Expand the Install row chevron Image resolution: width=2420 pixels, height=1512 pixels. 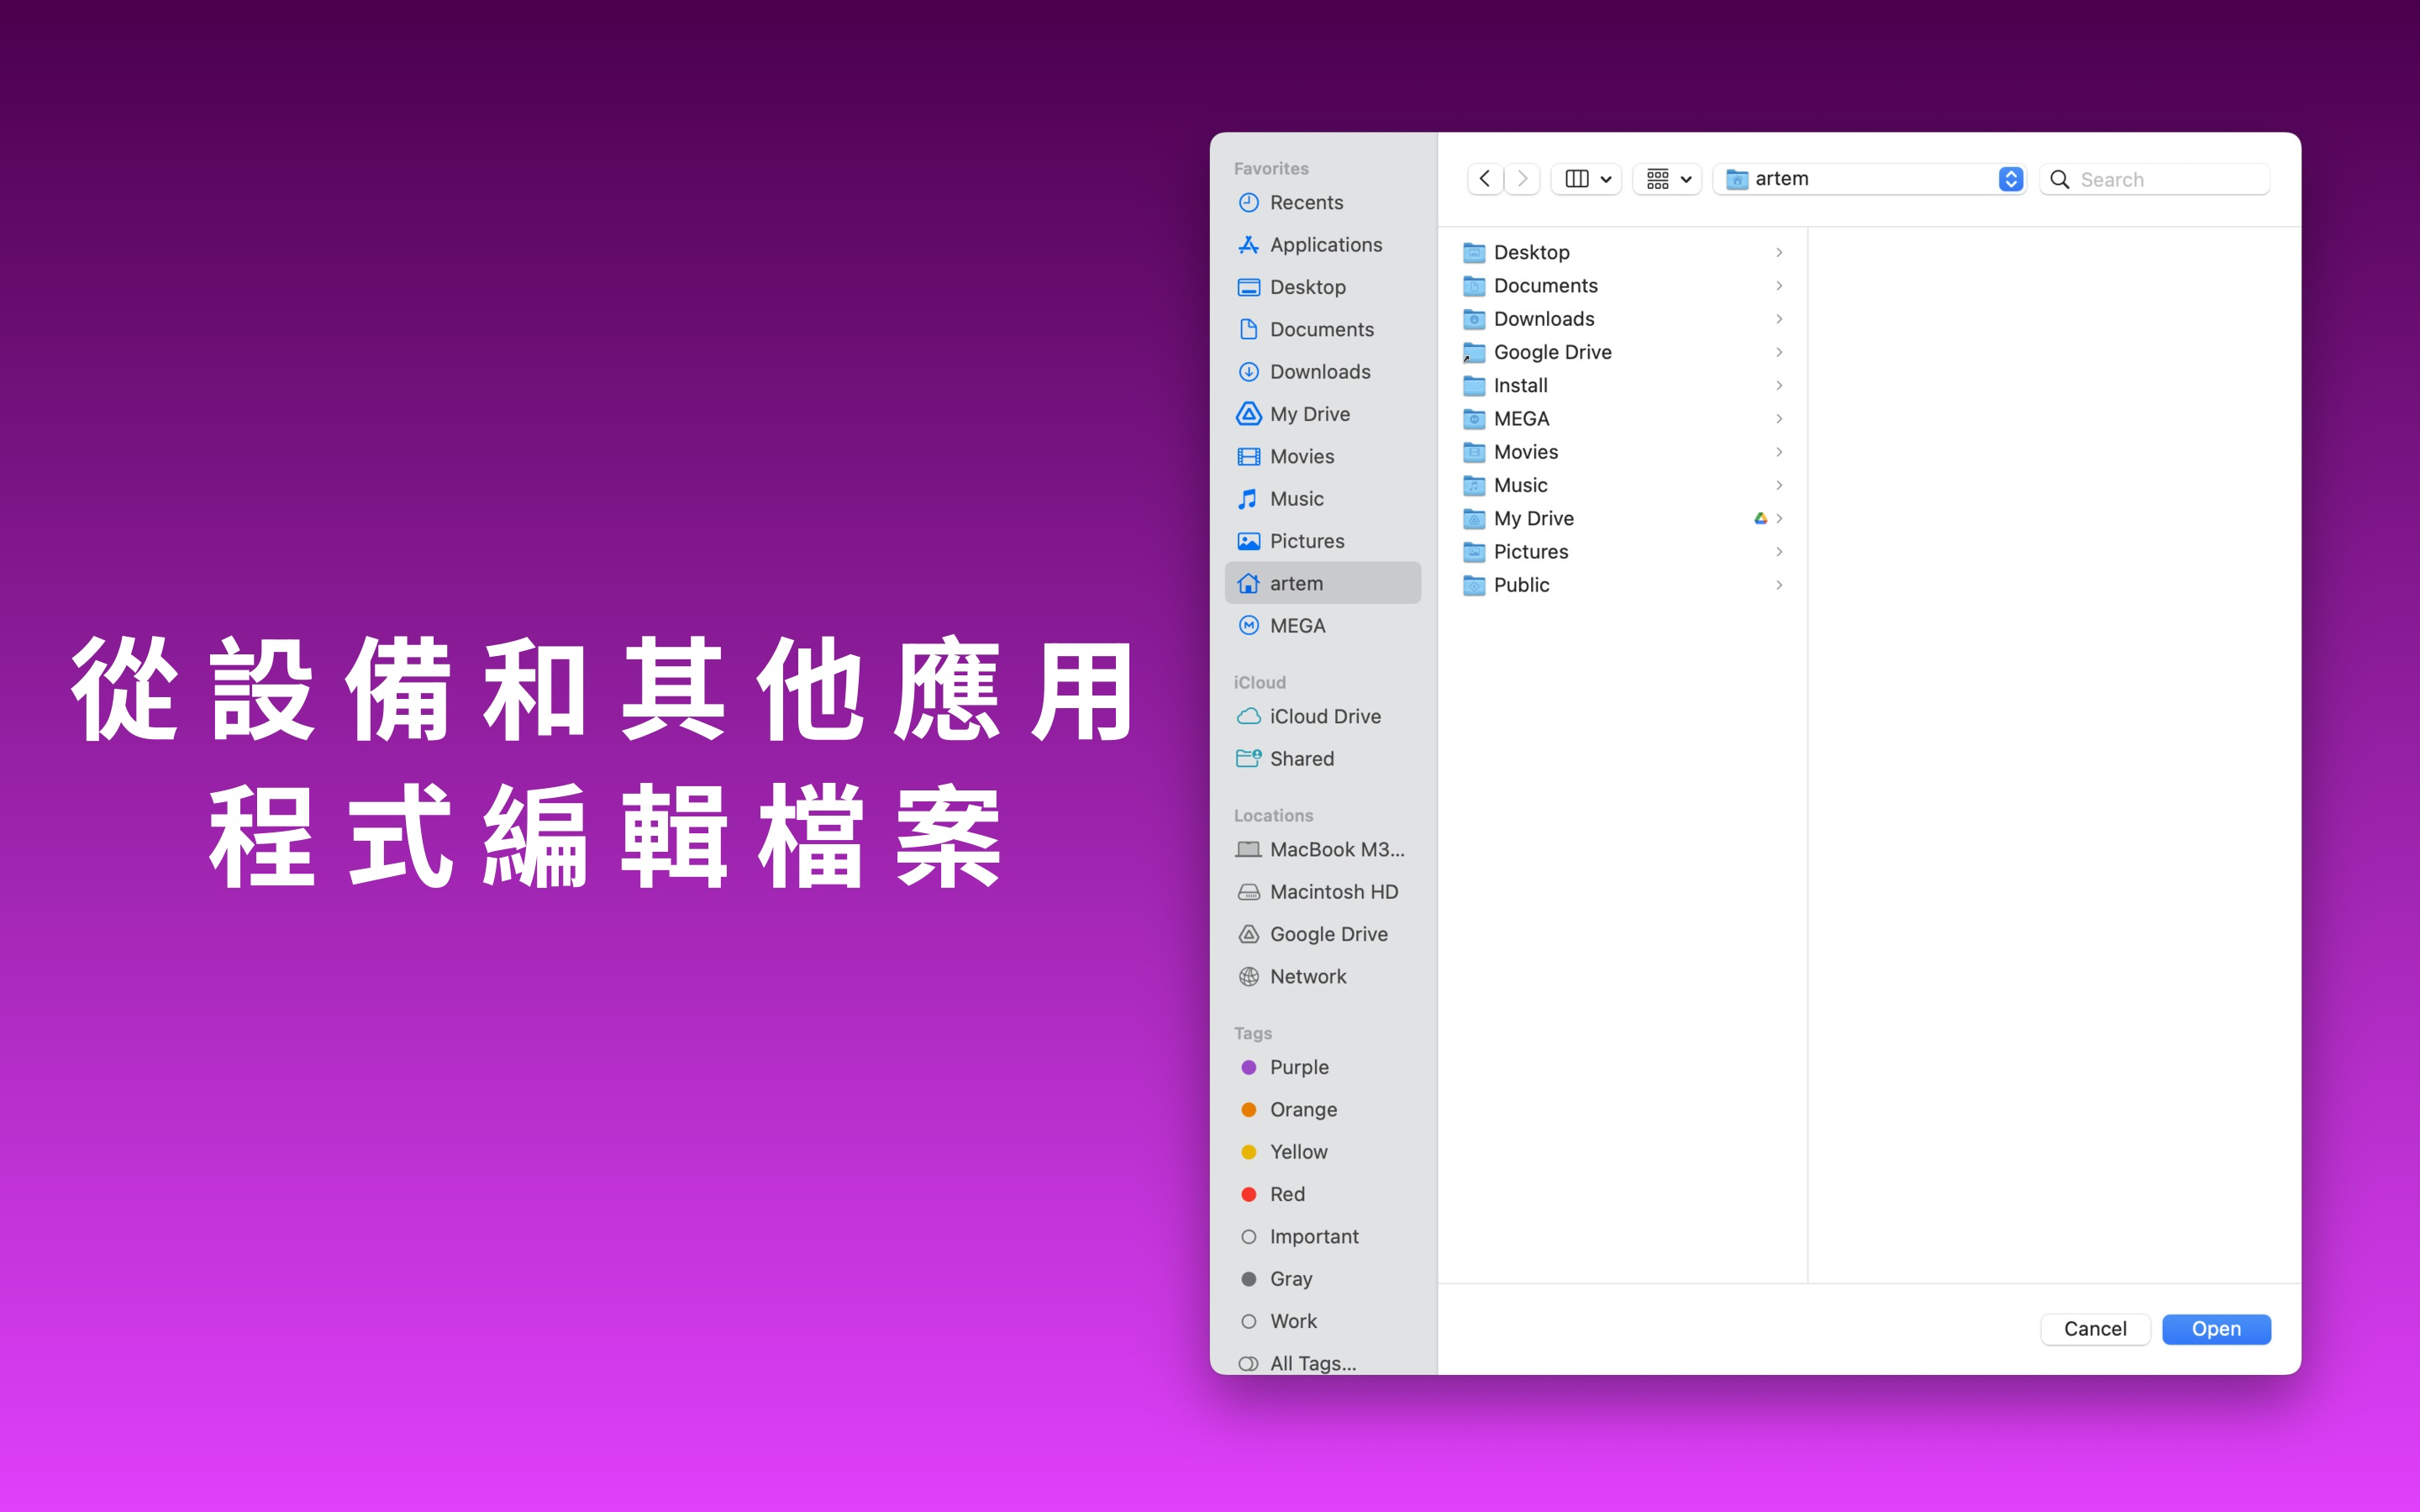coord(1779,385)
